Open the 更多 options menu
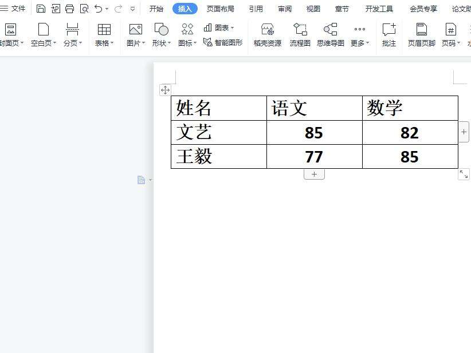Screen dimensions: 471x353 360,35
